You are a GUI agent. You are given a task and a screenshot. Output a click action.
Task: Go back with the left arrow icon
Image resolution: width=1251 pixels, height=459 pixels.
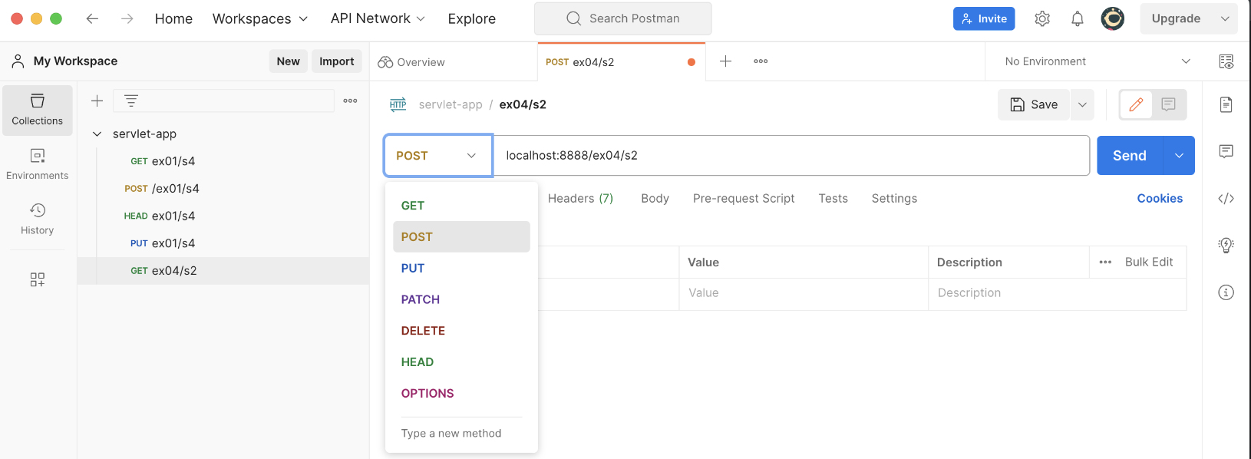(92, 18)
